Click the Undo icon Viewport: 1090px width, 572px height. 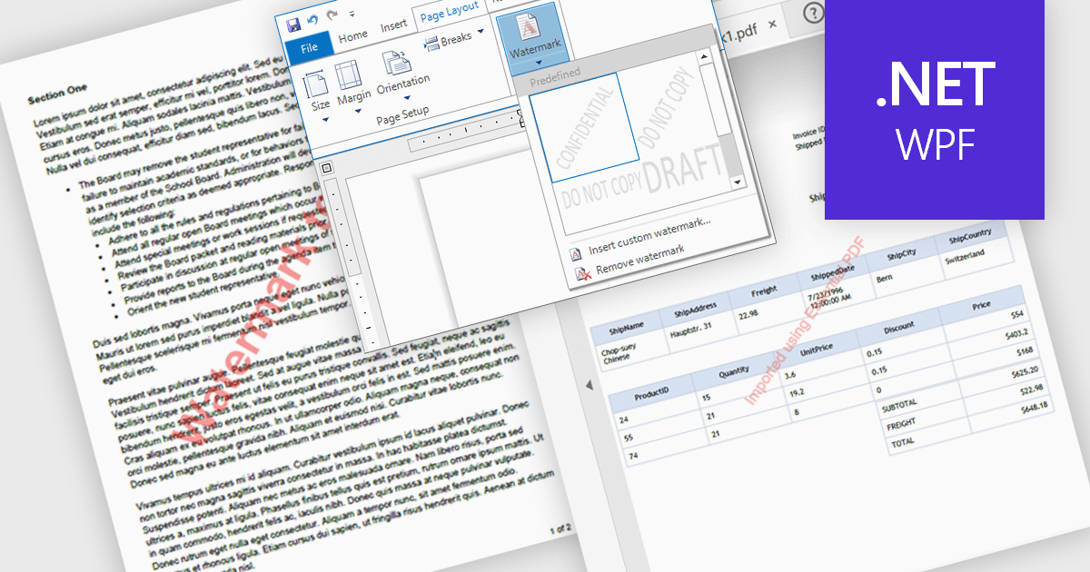[312, 20]
